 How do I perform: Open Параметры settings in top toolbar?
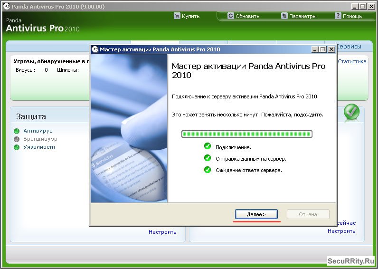pyautogui.click(x=298, y=16)
